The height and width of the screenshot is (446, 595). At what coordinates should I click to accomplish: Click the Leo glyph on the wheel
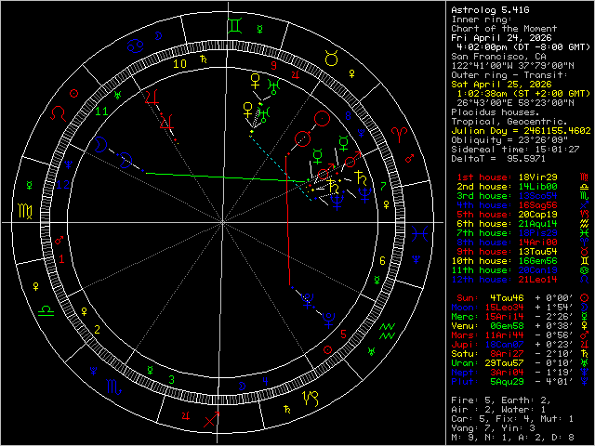click(x=58, y=112)
